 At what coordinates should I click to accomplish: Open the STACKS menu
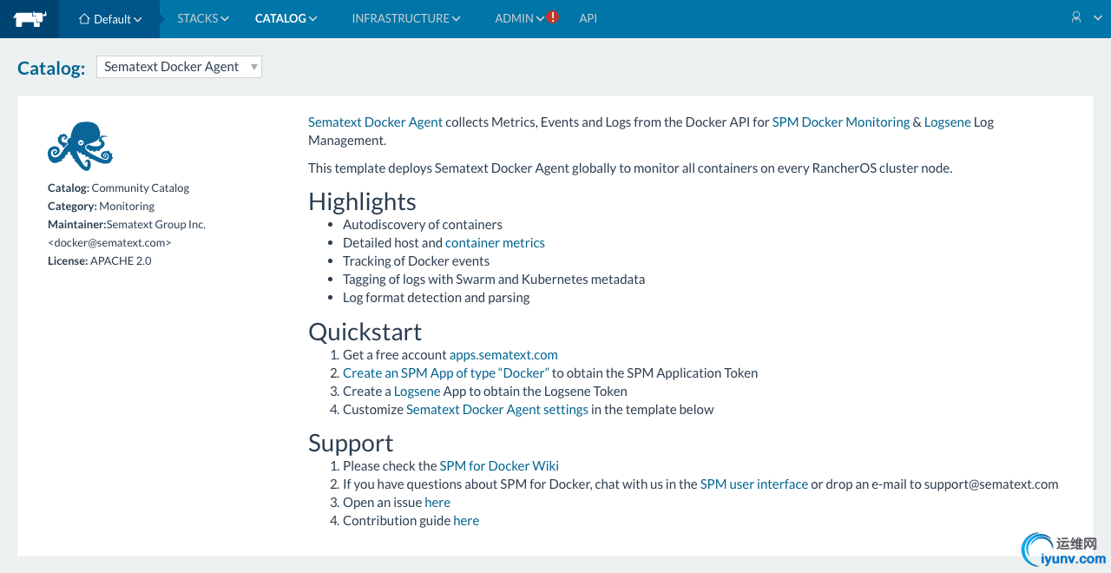click(x=203, y=18)
